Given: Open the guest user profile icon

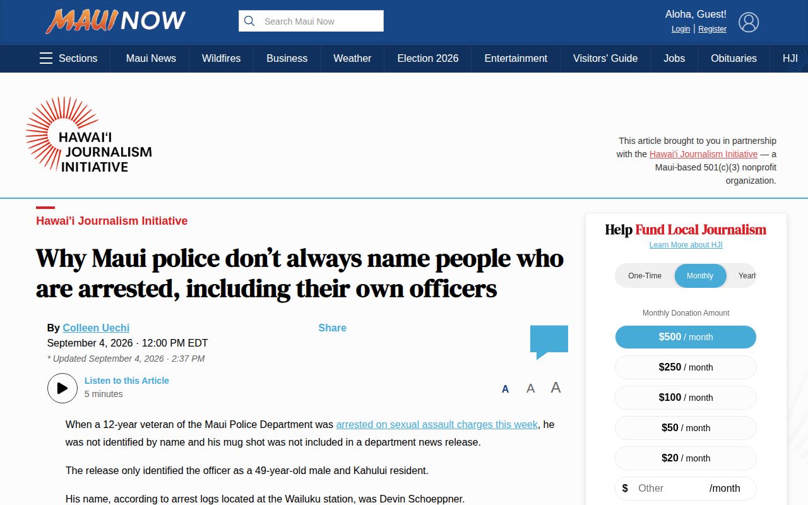Looking at the screenshot, I should tap(749, 22).
